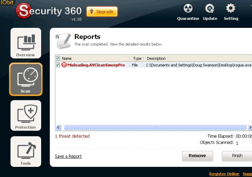Click the Reports scroll-and-pen icon
252x177 pixels.
pyautogui.click(x=63, y=41)
